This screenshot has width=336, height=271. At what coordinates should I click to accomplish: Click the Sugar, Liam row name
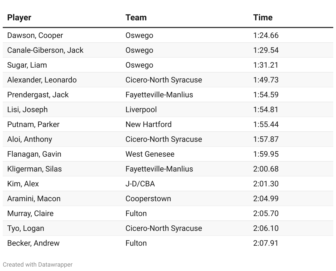tap(27, 65)
